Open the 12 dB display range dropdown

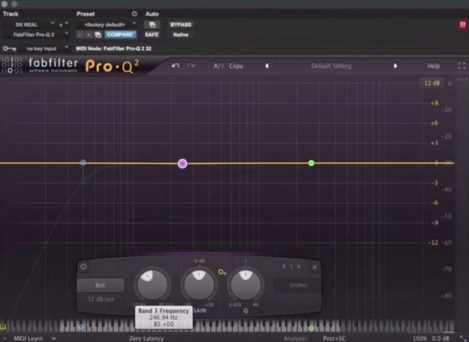432,83
